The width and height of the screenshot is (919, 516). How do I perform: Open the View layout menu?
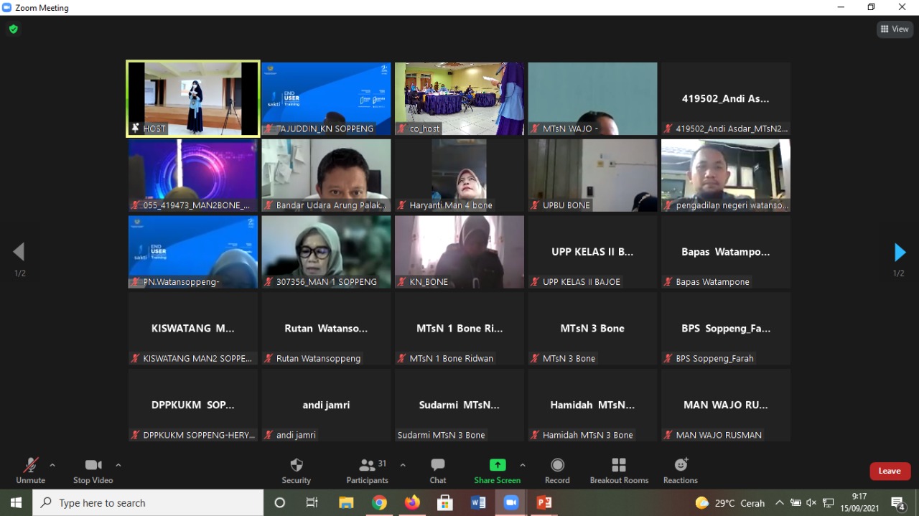pos(894,29)
